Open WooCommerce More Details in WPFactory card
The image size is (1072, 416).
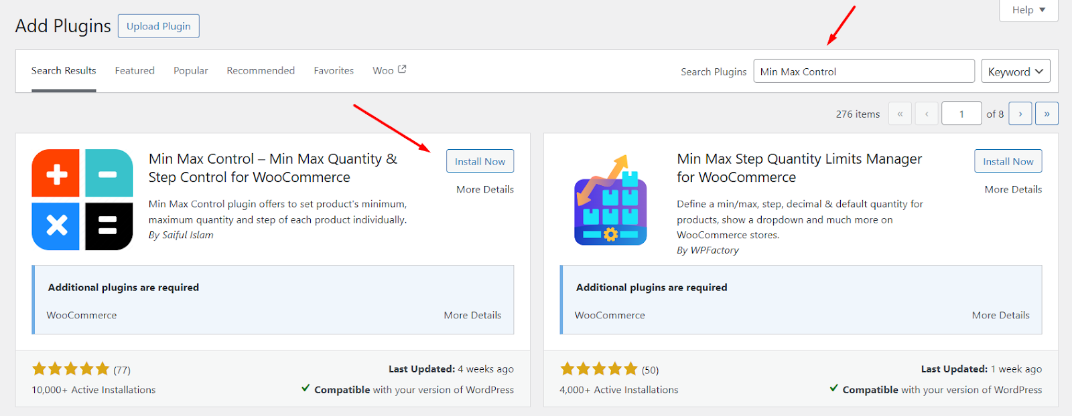[1001, 315]
